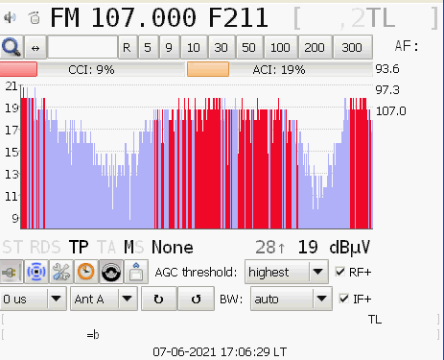Open the AGC threshold dropdown
This screenshot has height=360, width=444.
click(x=287, y=272)
